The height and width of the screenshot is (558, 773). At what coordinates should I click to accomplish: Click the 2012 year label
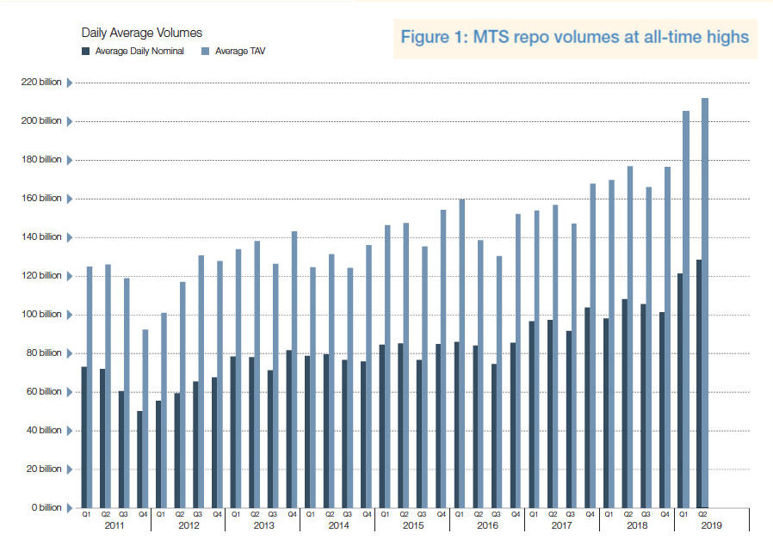tap(189, 525)
